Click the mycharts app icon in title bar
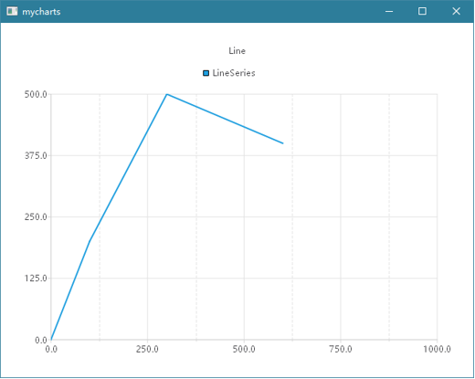This screenshot has width=475, height=379. [12, 11]
